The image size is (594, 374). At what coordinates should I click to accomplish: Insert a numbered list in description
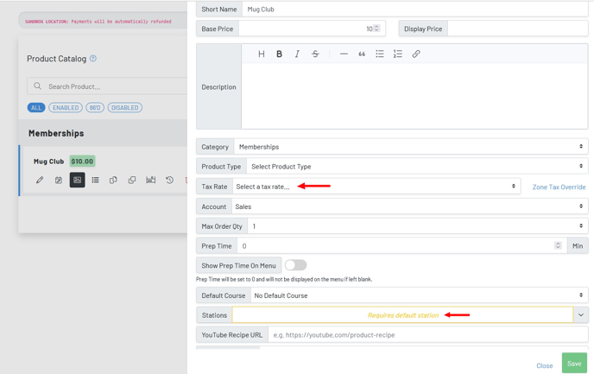coord(397,54)
